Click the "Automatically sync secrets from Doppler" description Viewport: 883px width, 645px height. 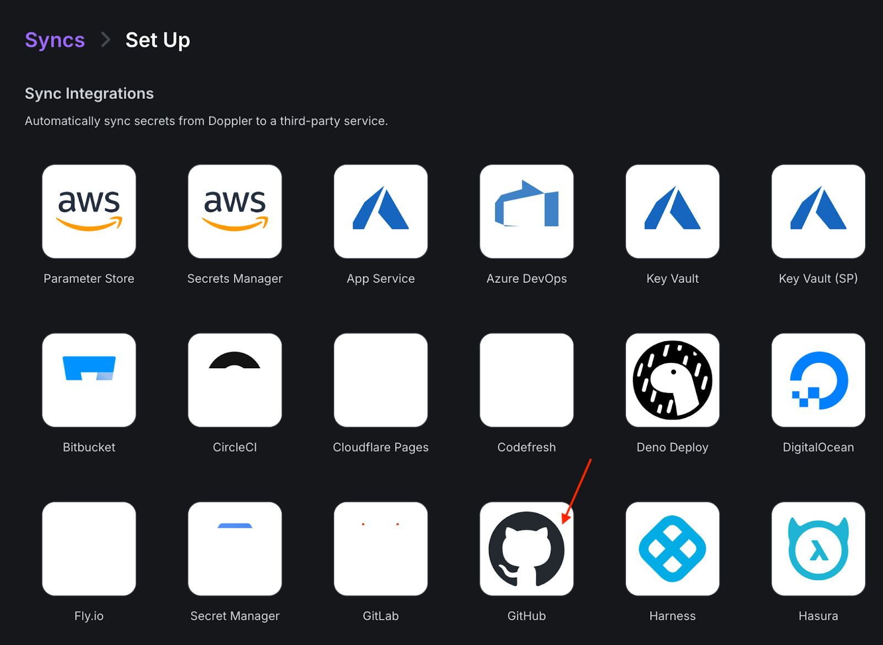(206, 121)
